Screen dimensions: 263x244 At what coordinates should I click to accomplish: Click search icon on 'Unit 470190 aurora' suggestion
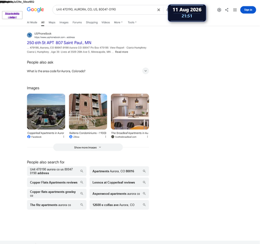click(82, 171)
